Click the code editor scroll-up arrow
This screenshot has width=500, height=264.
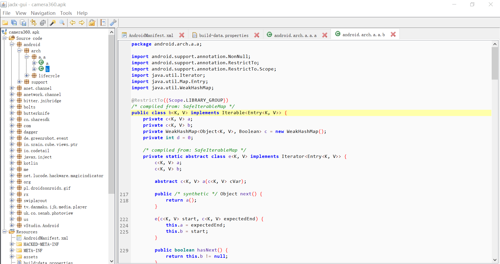(x=495, y=44)
